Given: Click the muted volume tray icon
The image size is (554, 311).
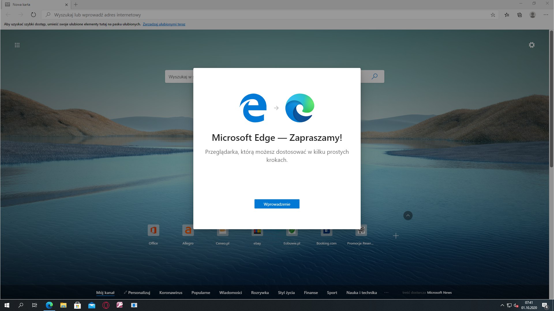Looking at the screenshot, I should click(516, 305).
